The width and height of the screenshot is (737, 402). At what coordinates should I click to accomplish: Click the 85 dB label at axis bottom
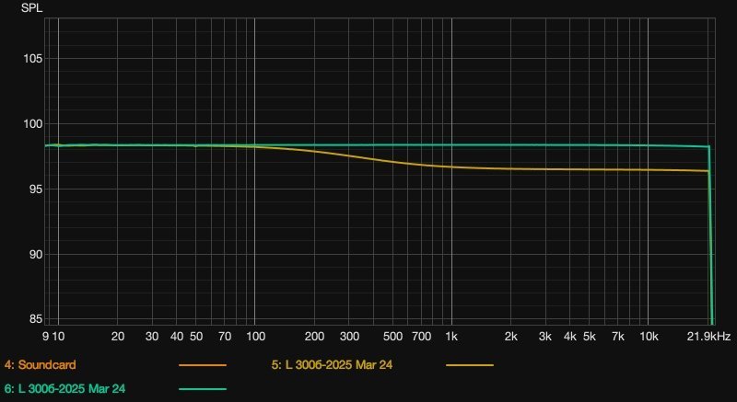(x=34, y=319)
